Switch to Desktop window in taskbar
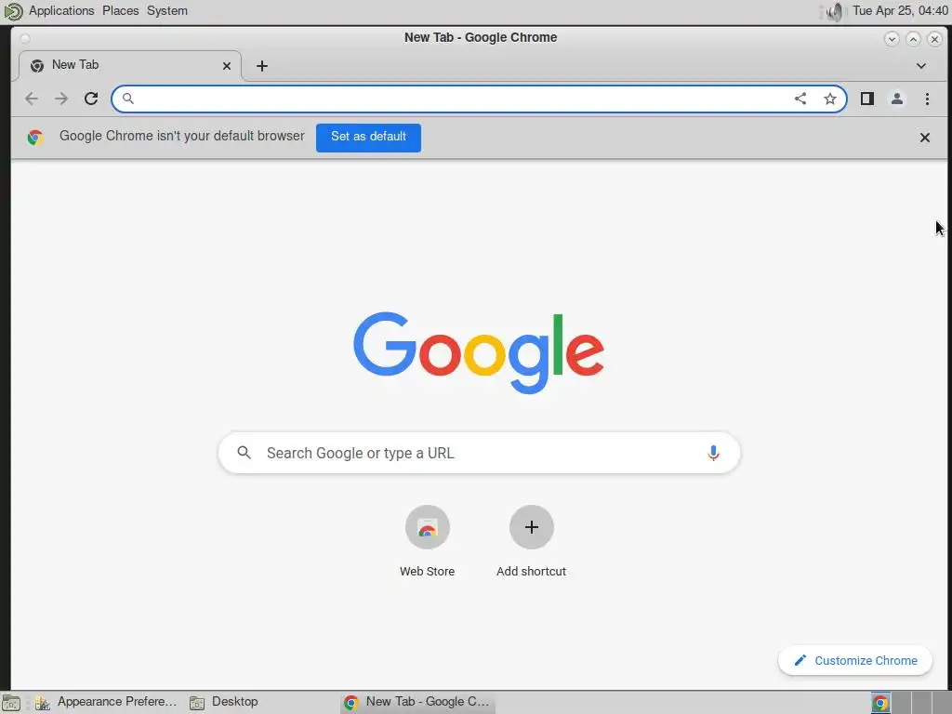 pyautogui.click(x=224, y=702)
